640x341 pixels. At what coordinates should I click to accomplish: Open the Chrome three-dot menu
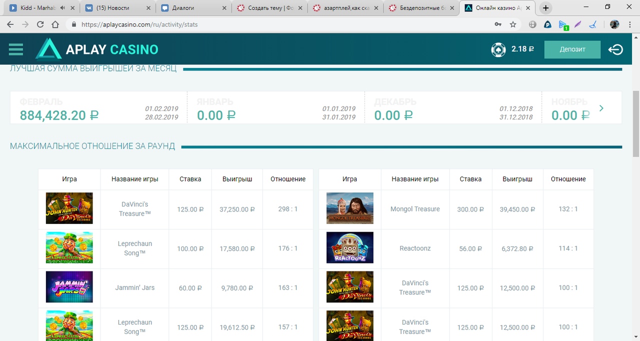click(x=630, y=24)
